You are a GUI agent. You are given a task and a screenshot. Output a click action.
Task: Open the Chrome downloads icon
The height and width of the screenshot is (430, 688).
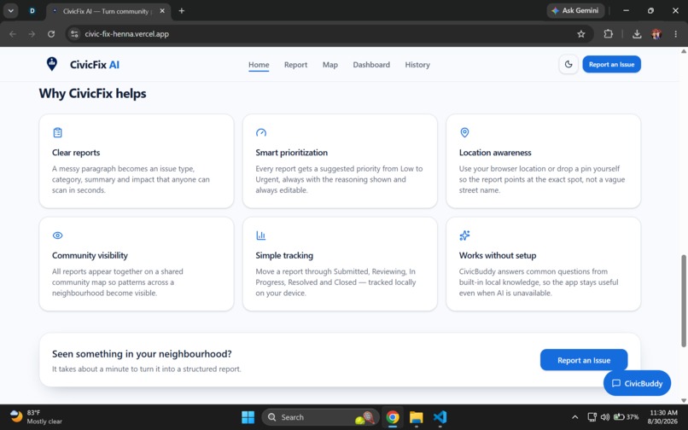point(637,34)
